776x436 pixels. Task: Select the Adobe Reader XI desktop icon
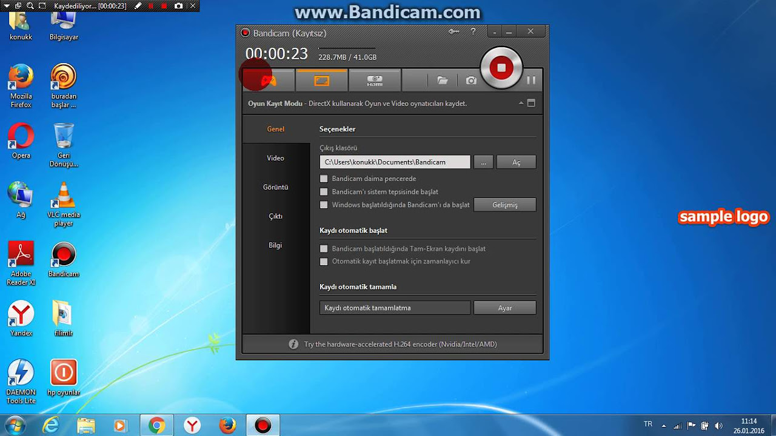(21, 263)
